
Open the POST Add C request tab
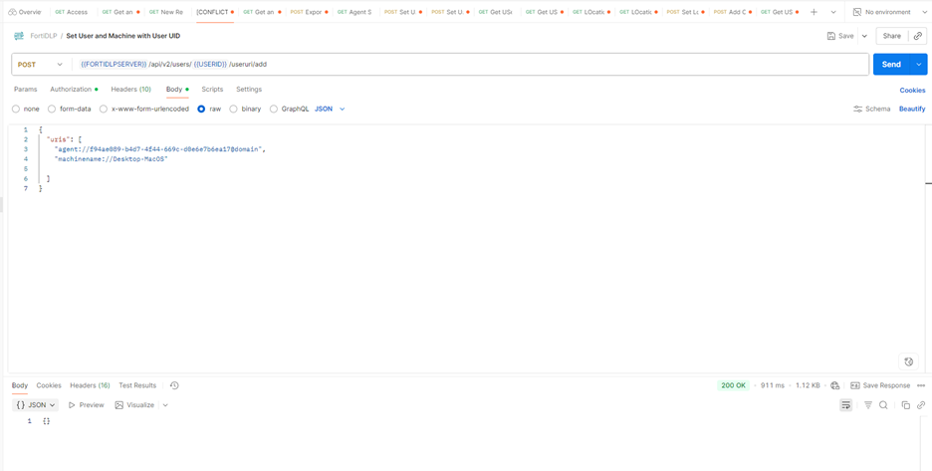(x=732, y=12)
